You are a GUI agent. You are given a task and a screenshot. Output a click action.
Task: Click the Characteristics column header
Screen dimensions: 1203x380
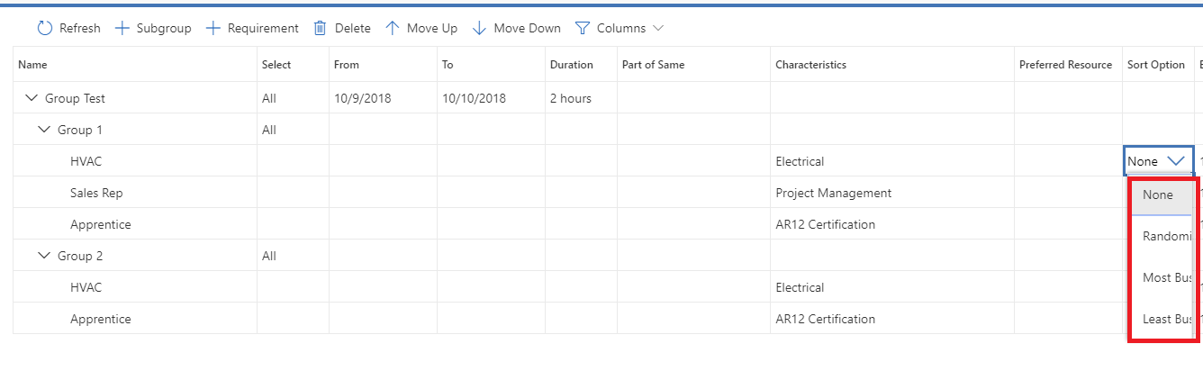810,65
